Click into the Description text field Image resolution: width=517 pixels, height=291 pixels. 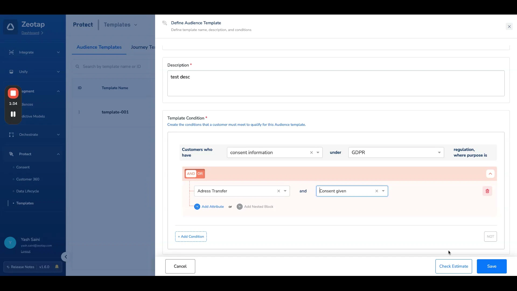[336, 83]
